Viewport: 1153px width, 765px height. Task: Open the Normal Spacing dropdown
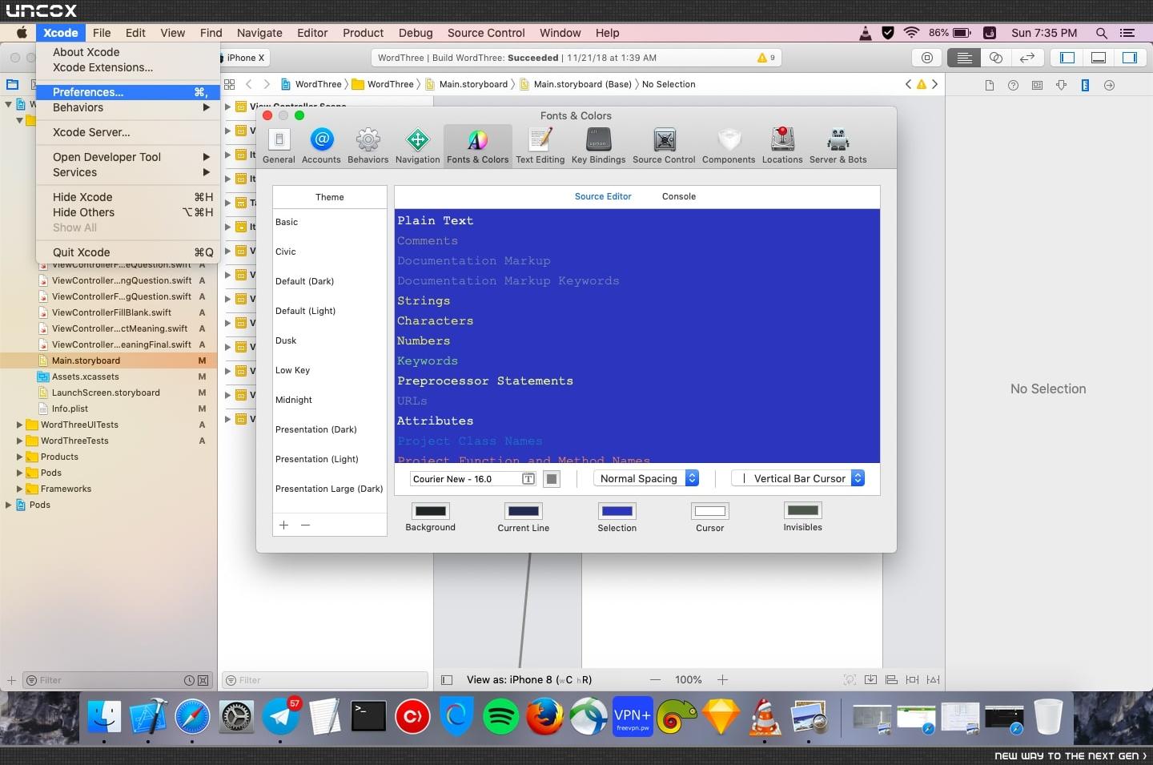click(646, 478)
